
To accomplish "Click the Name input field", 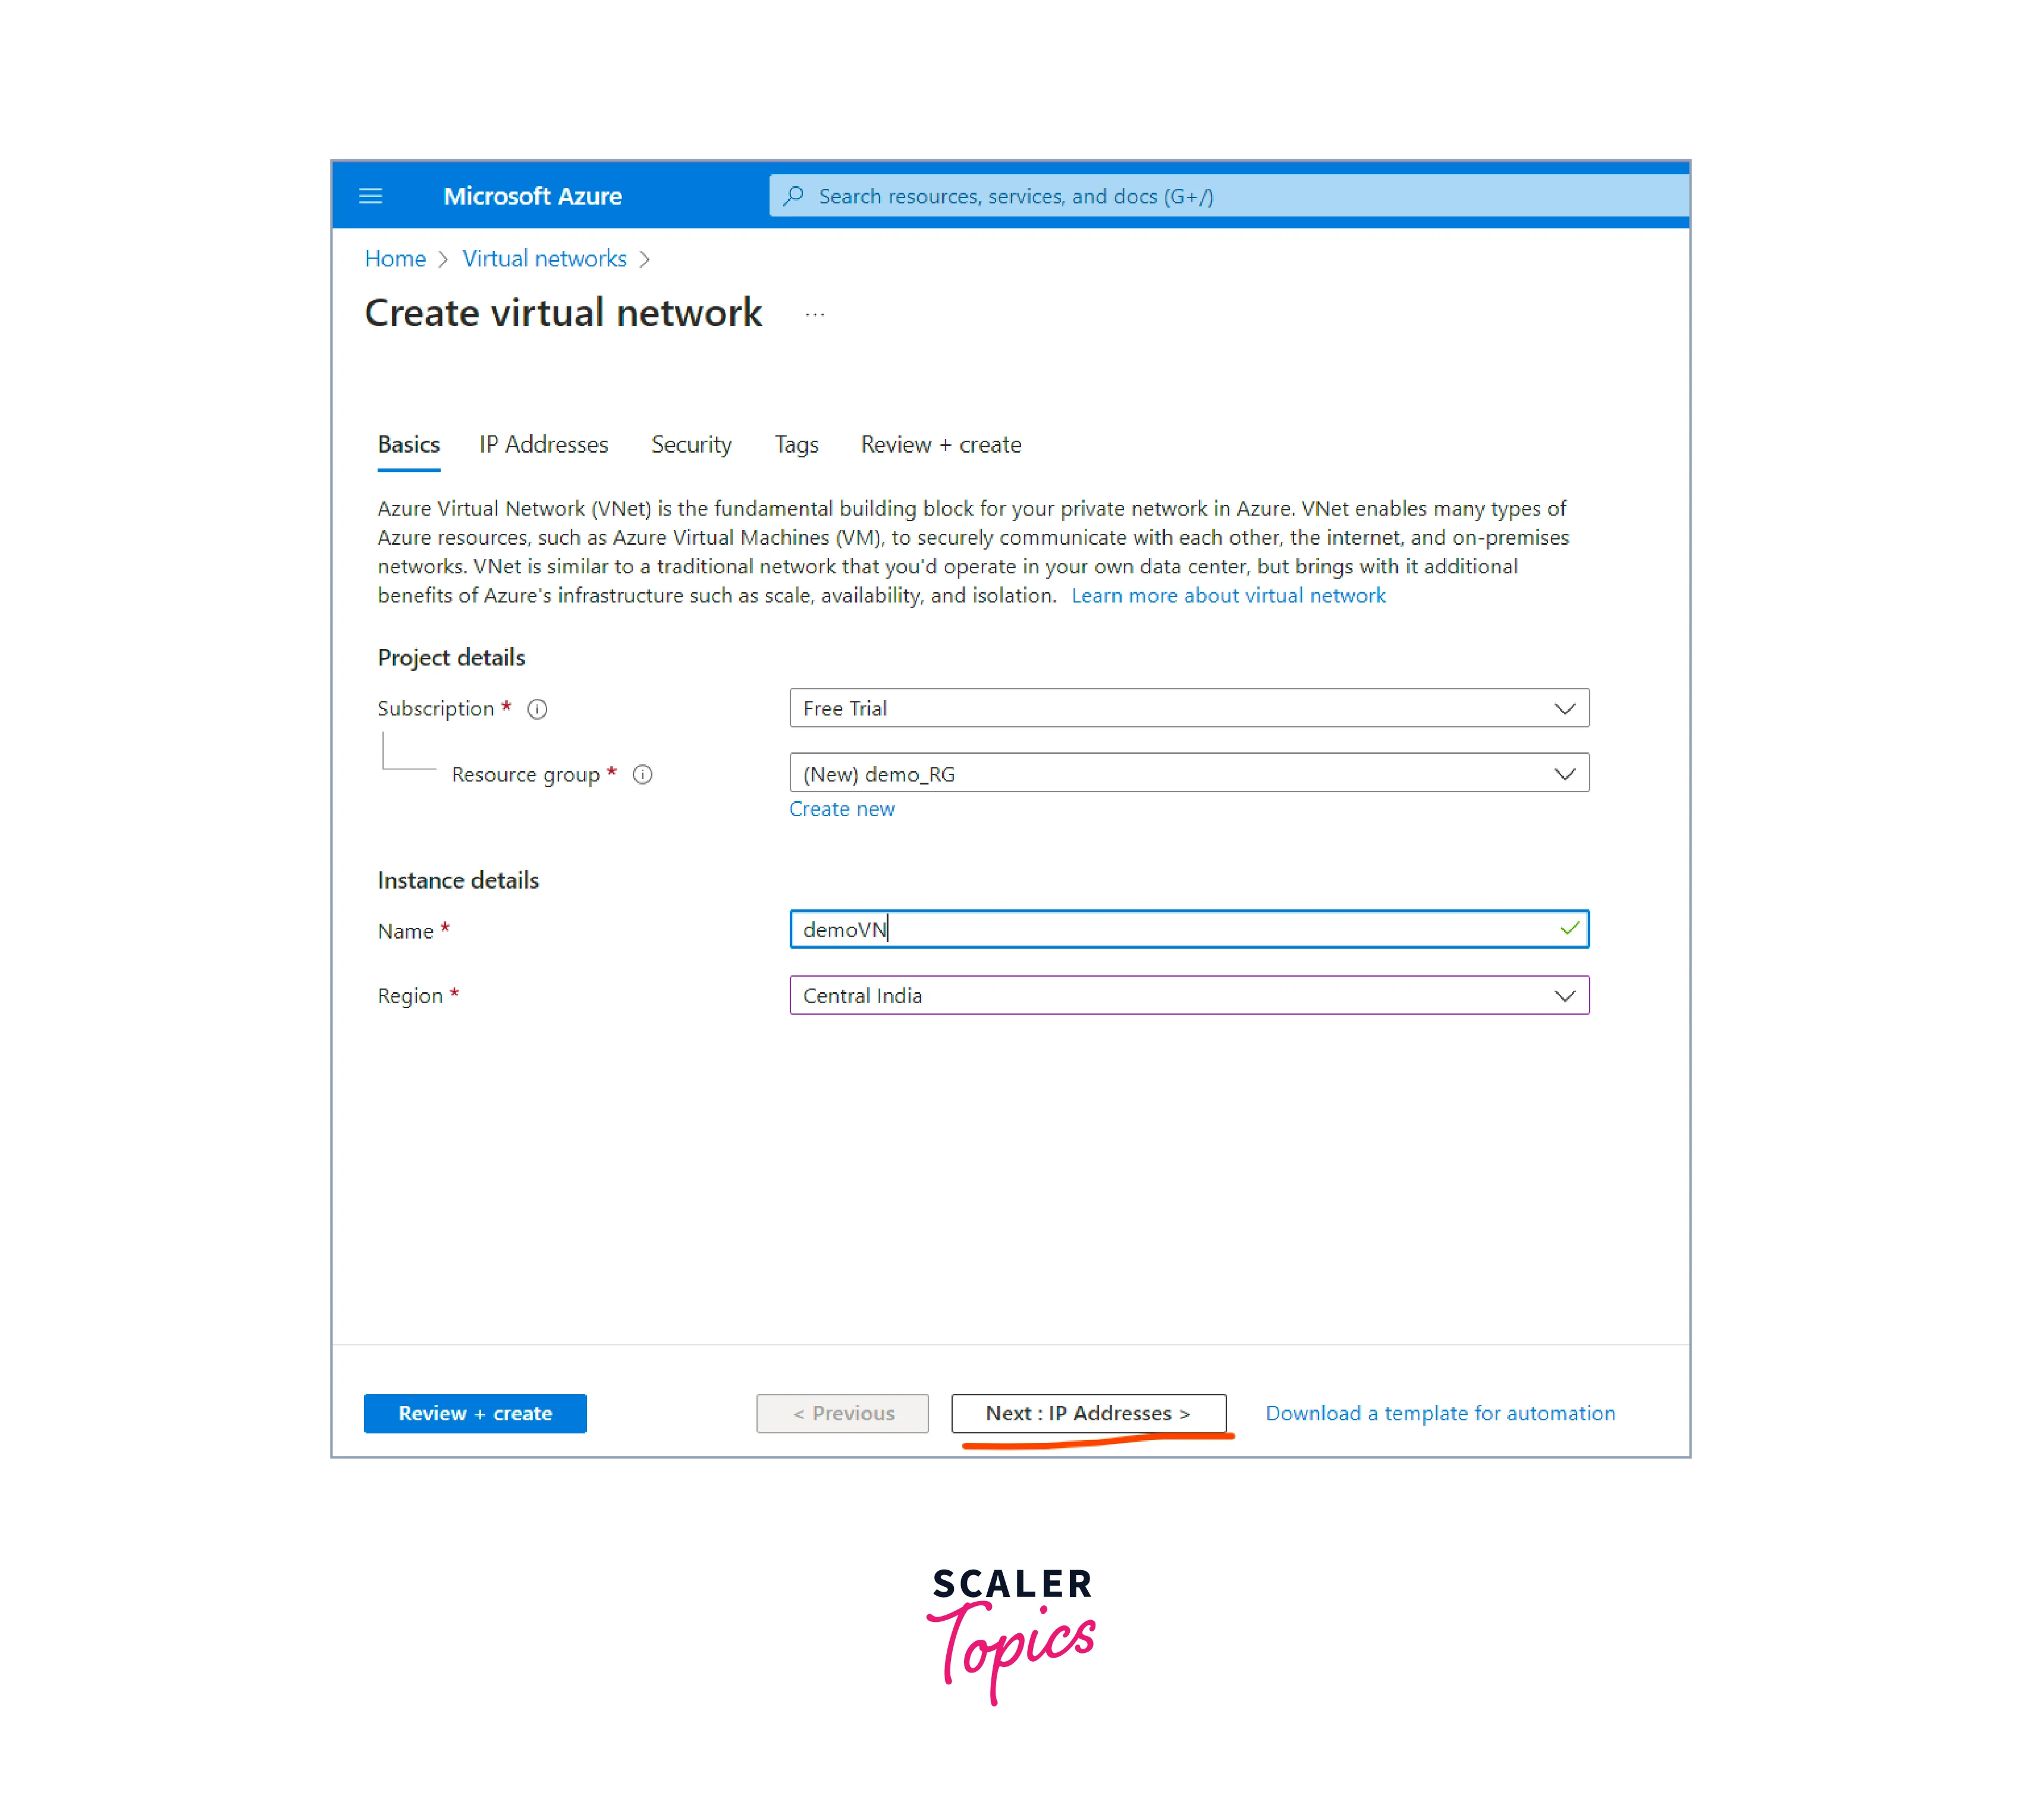I will [1188, 928].
